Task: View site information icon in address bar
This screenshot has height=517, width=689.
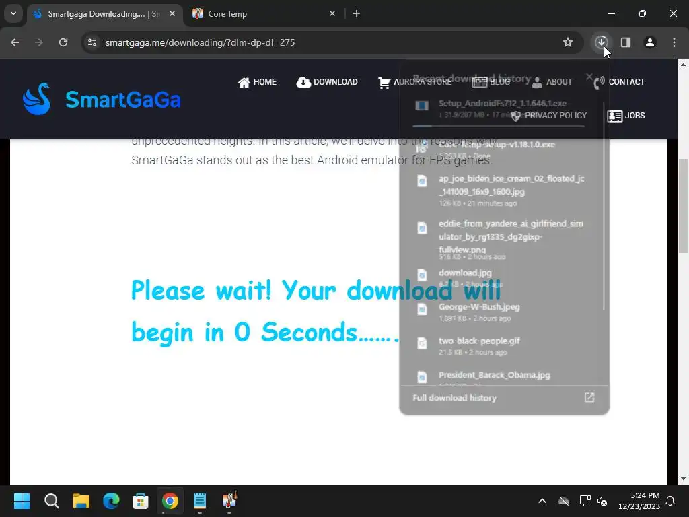Action: click(92, 42)
